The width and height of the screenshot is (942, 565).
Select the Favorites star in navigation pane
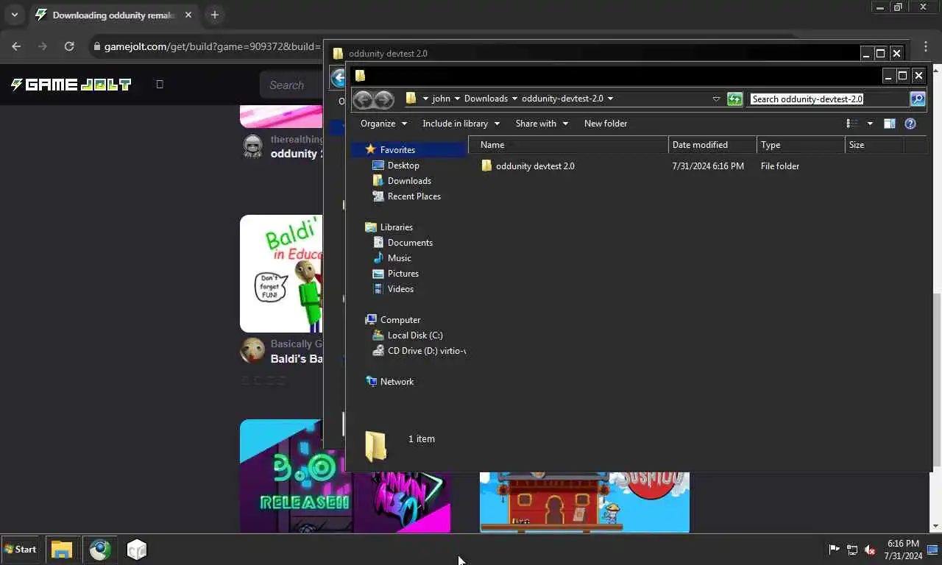click(x=370, y=149)
